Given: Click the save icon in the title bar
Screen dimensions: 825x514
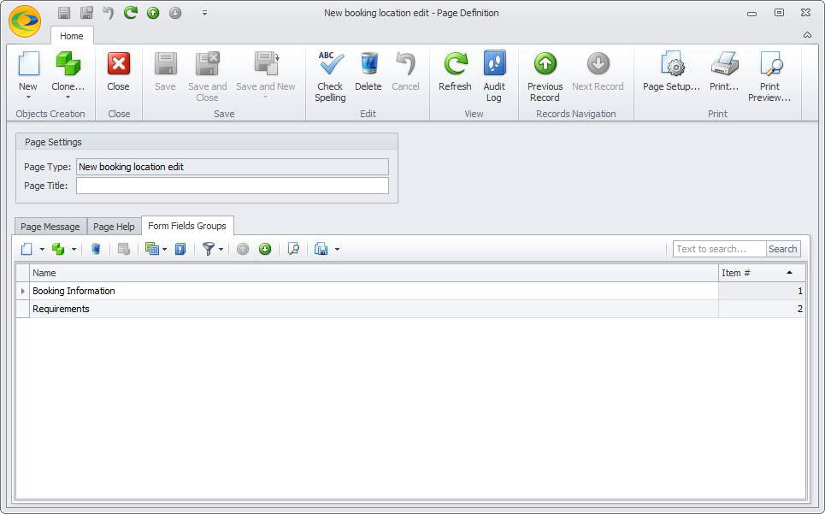Looking at the screenshot, I should [63, 13].
